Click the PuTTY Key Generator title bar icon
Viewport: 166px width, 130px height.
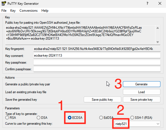click(x=4, y=4)
